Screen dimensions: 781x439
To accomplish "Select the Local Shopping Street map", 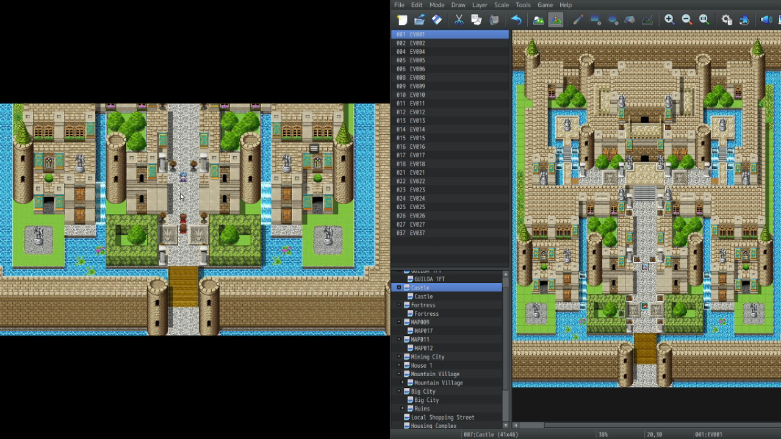I will coord(442,418).
